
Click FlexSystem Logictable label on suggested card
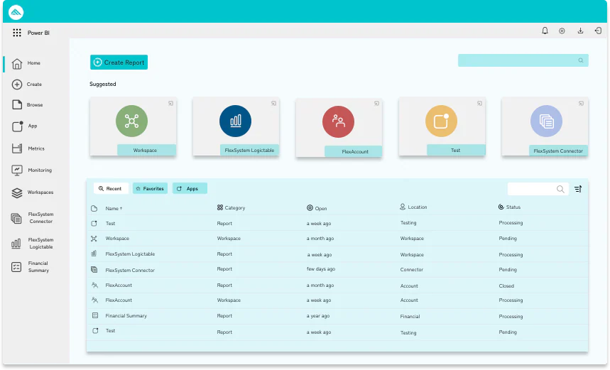click(x=249, y=150)
